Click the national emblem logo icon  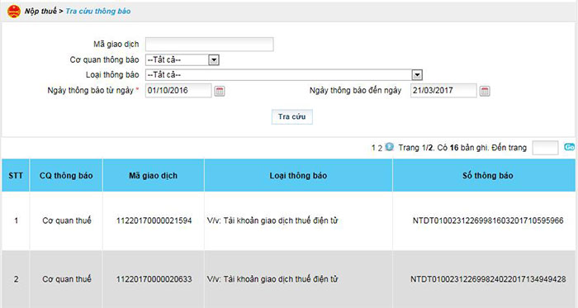(14, 12)
